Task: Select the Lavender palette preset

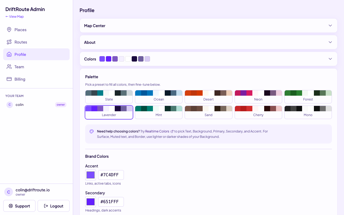Action: 109,112
